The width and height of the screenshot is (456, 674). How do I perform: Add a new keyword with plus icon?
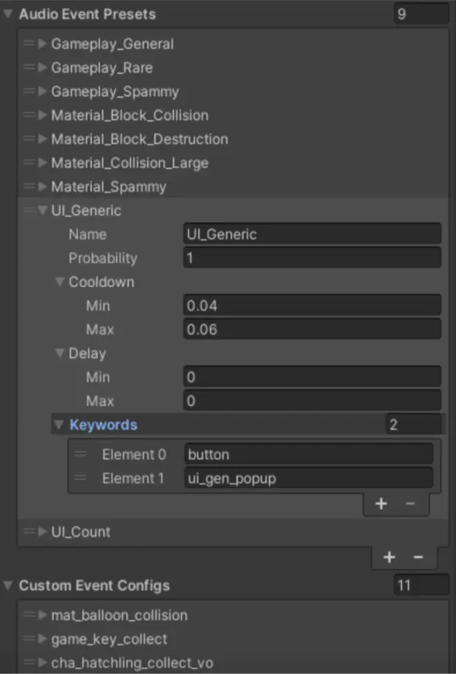click(381, 504)
